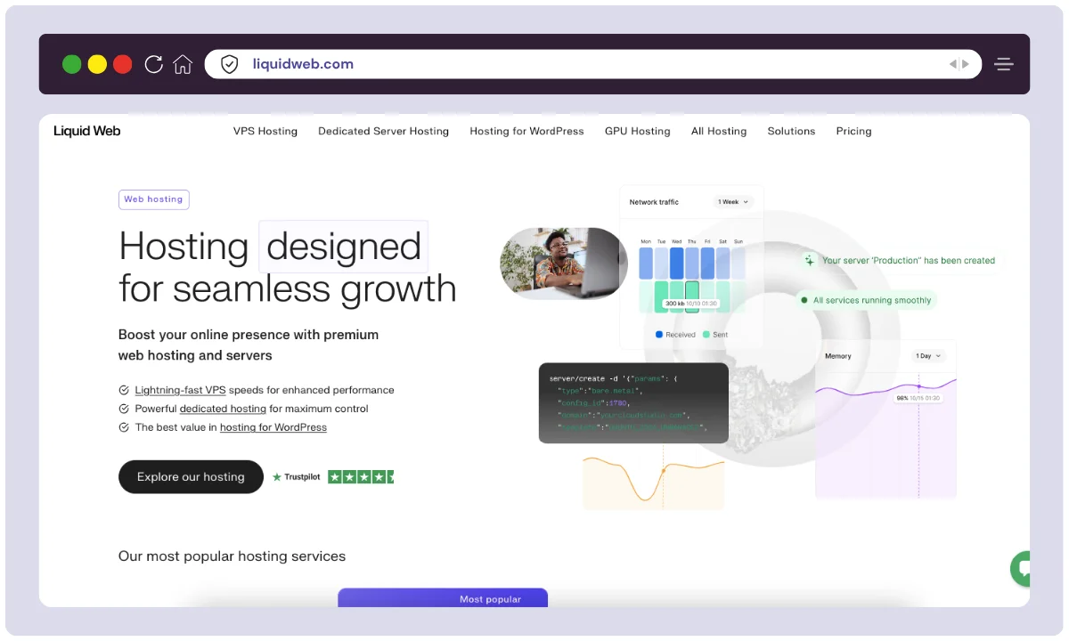Click All services running smoothly status

pos(866,301)
